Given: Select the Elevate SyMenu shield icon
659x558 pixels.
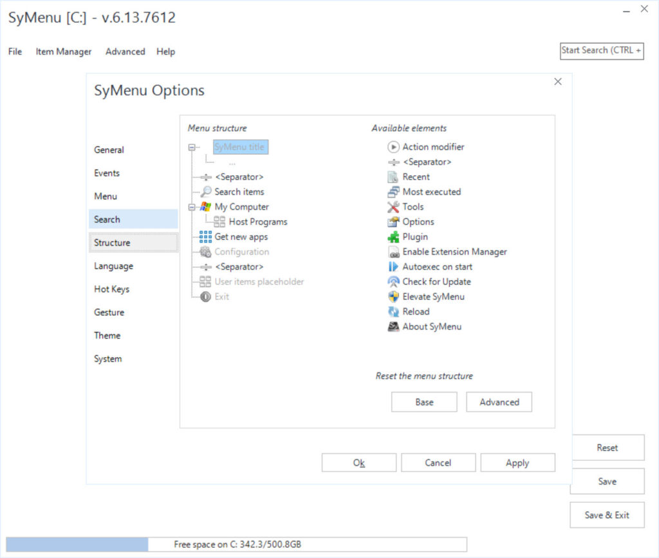Looking at the screenshot, I should 393,297.
